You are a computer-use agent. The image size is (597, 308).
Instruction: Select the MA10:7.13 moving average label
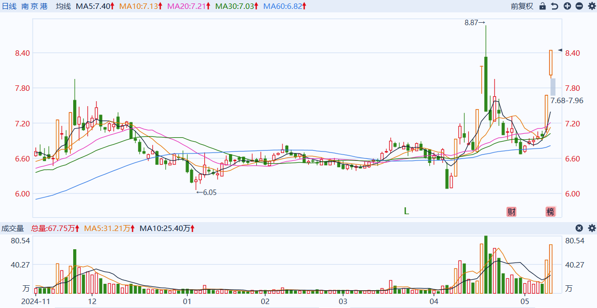point(141,6)
